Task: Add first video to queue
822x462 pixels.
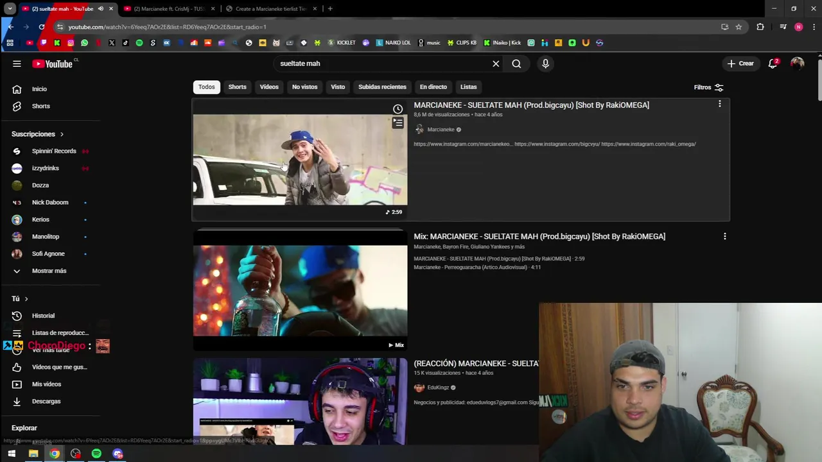Action: coord(398,123)
